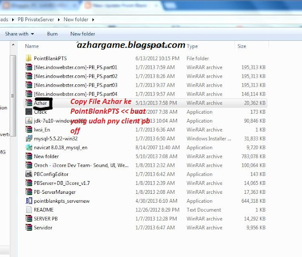302x257 pixels.
Task: Expand arrow before PB PrivateServer breadcrumb
Action: [x=13, y=20]
